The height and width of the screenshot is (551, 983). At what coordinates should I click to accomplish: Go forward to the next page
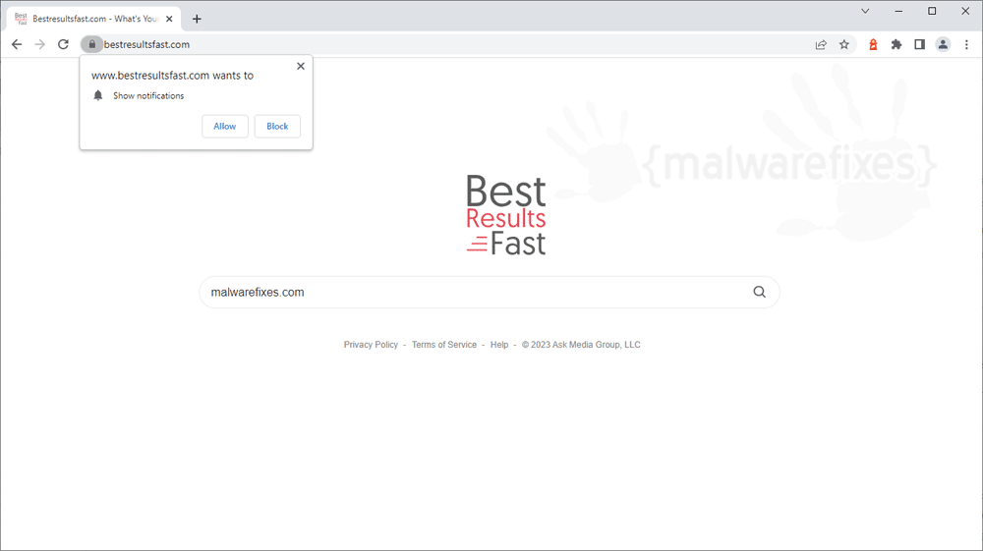pos(40,44)
